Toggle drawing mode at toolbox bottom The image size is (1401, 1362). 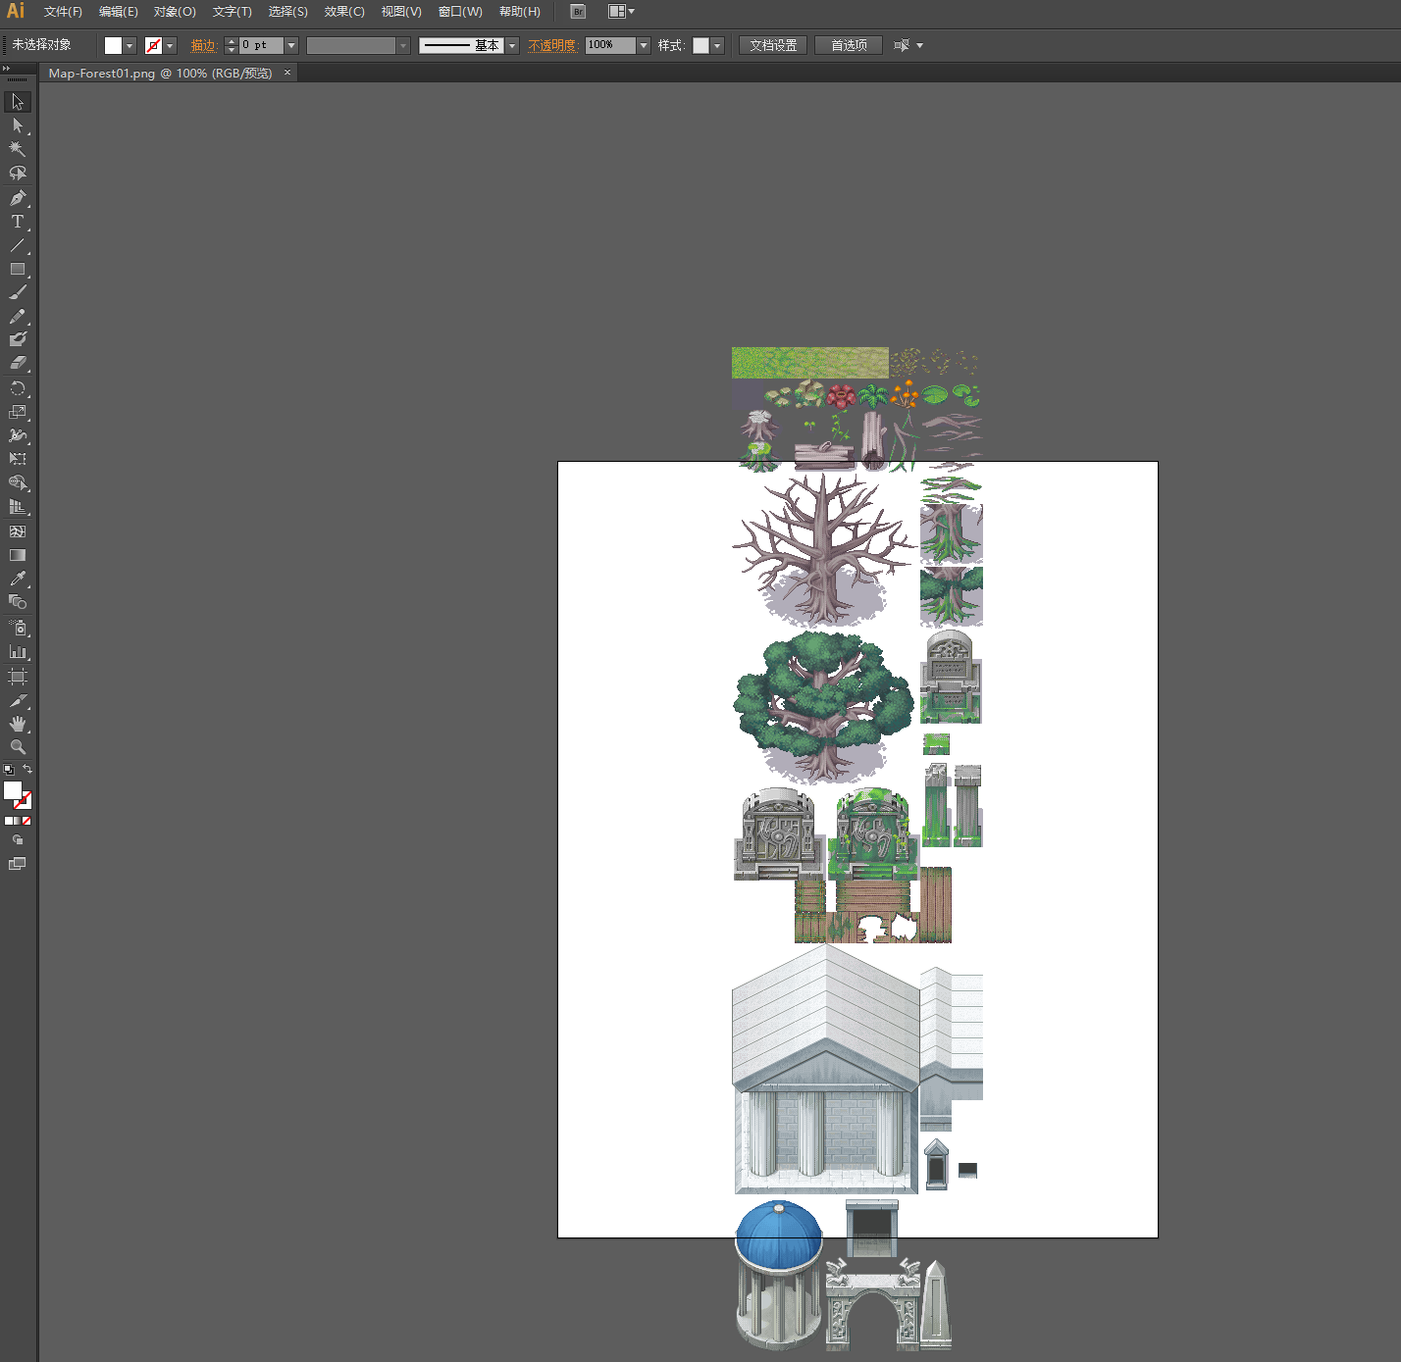(18, 840)
